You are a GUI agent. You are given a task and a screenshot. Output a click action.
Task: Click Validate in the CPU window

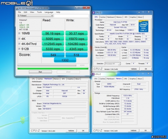134,69
